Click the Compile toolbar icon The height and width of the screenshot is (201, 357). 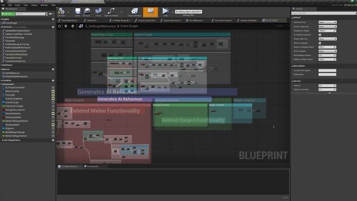click(61, 11)
